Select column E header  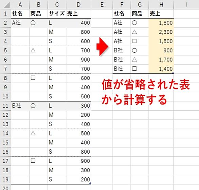coord(102,4)
